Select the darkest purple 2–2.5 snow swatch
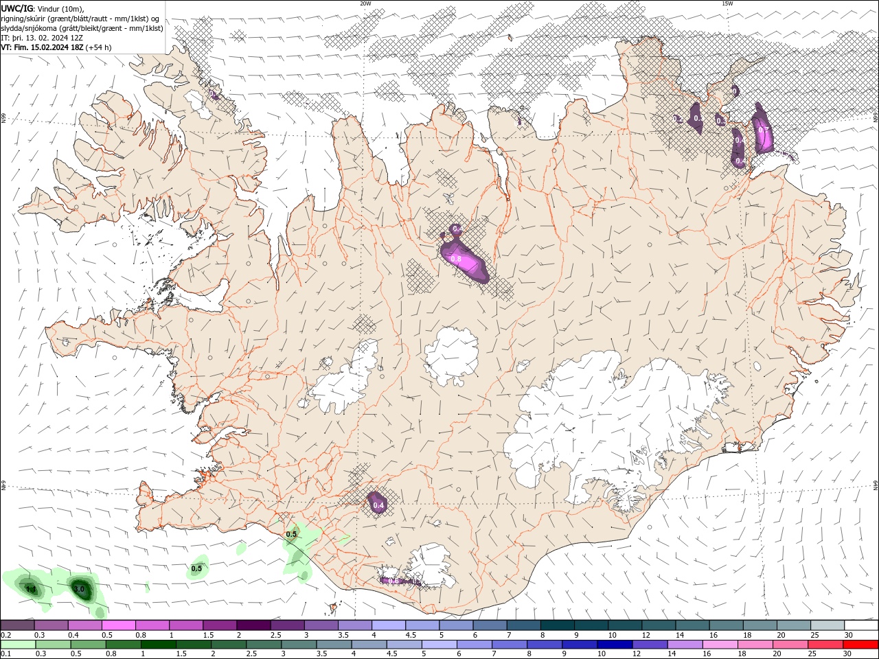This screenshot has height=659, width=879. [x=253, y=625]
